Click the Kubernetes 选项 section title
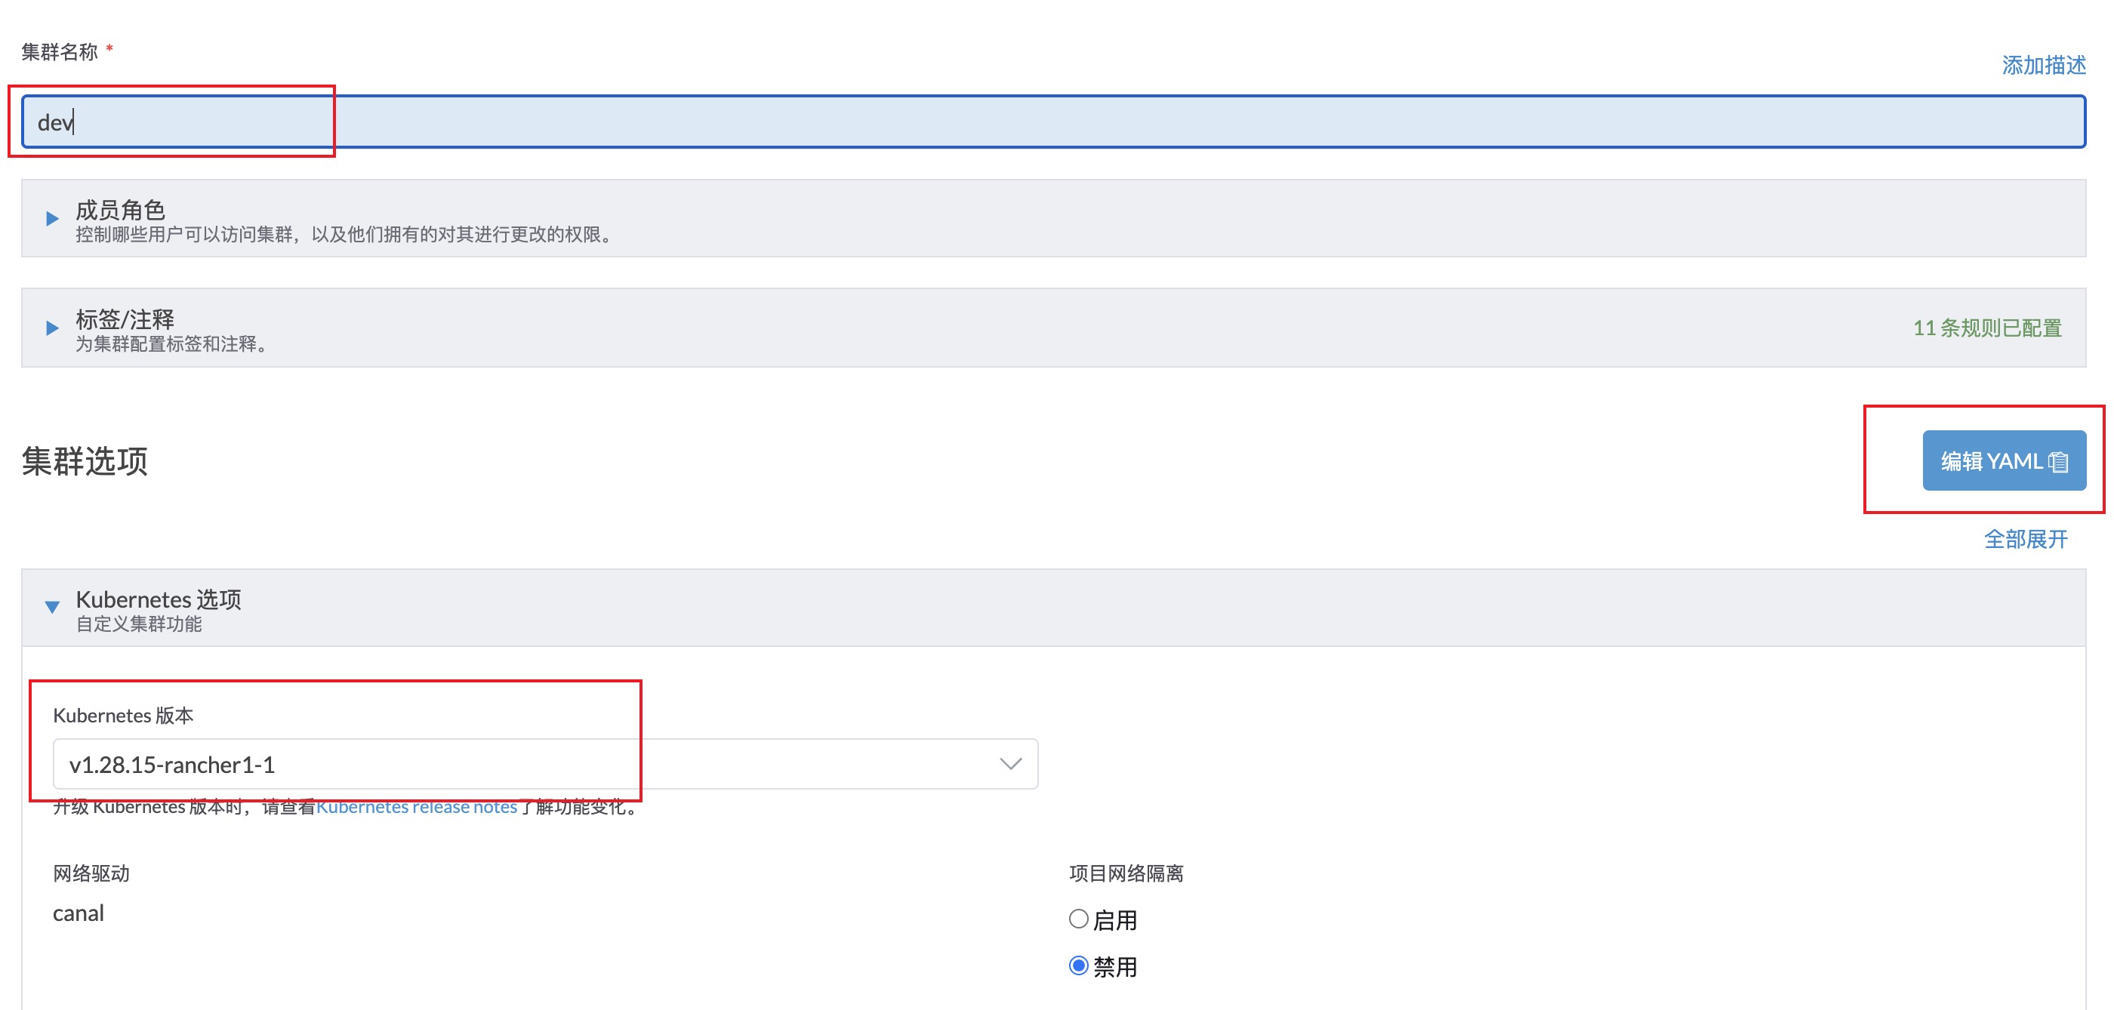The image size is (2114, 1010). point(159,599)
